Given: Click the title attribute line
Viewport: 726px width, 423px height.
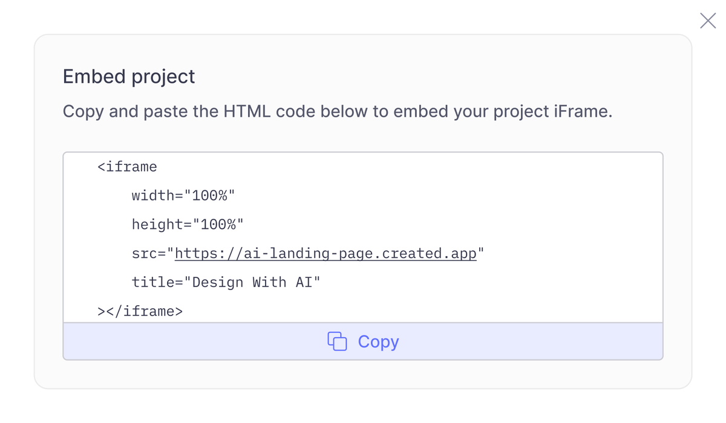Looking at the screenshot, I should pos(225,283).
